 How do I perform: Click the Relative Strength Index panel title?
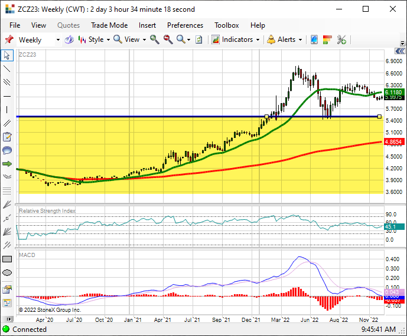(x=47, y=211)
